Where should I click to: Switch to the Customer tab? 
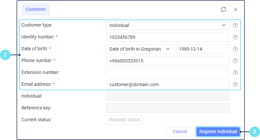click(36, 10)
